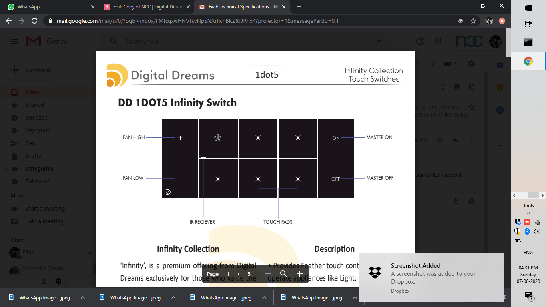This screenshot has height=307, width=546.
Task: Click the Chrome address bar URL
Action: [197, 21]
